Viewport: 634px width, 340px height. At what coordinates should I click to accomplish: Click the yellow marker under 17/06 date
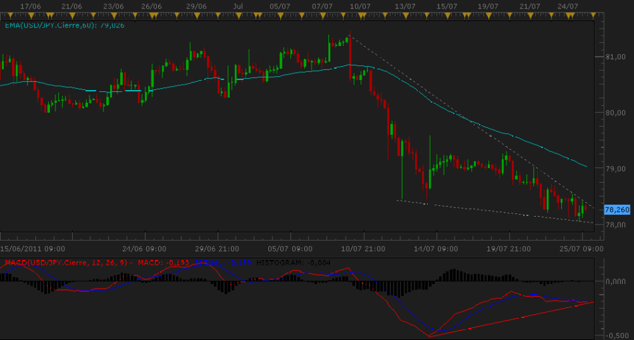click(x=30, y=15)
